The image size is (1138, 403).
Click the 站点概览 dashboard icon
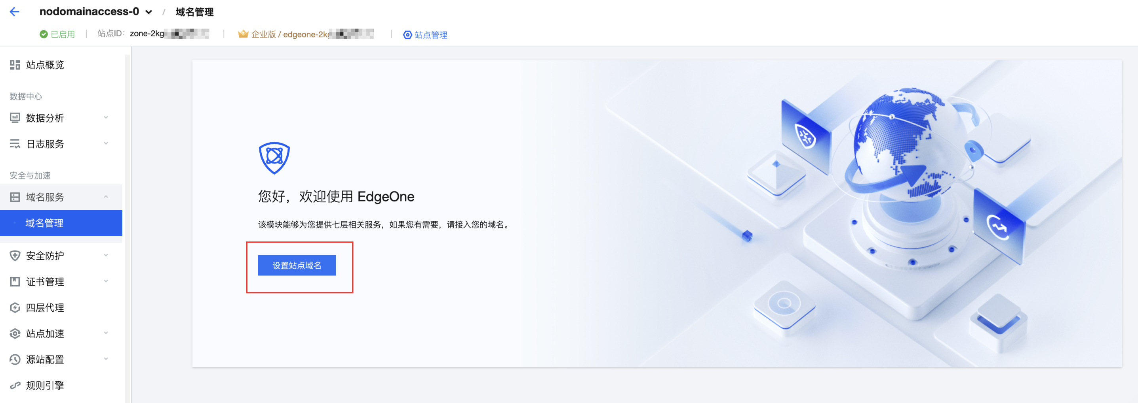click(15, 65)
